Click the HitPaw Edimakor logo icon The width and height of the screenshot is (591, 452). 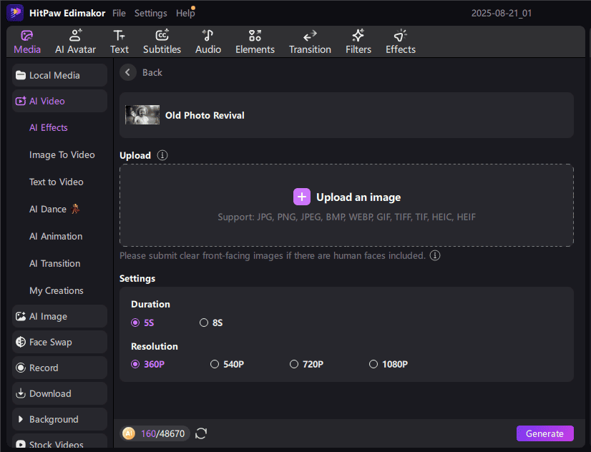point(15,13)
